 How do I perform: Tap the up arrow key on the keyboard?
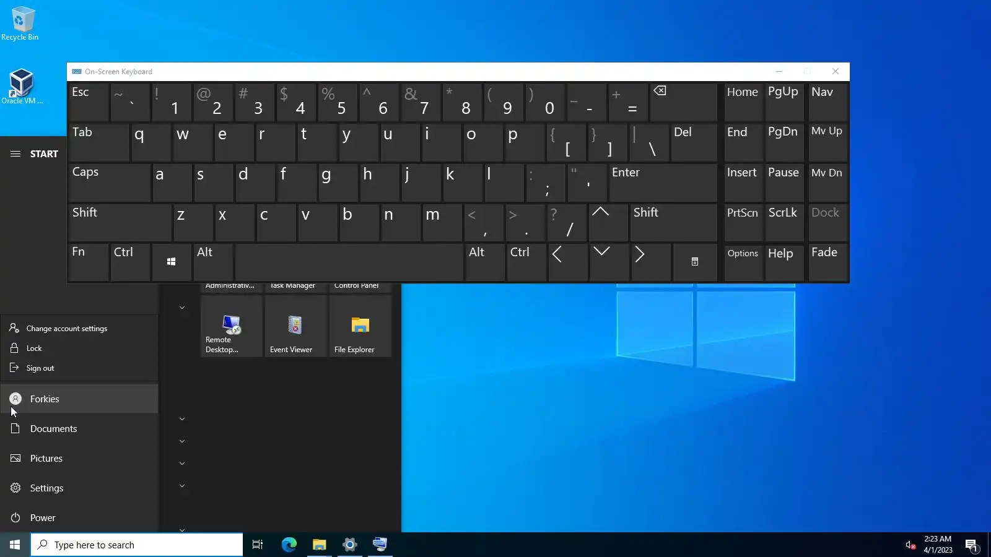[608, 222]
